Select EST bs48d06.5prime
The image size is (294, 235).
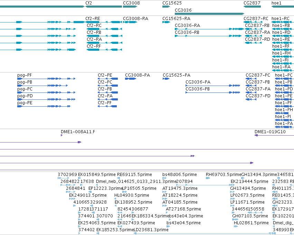pyautogui.click(x=164, y=178)
